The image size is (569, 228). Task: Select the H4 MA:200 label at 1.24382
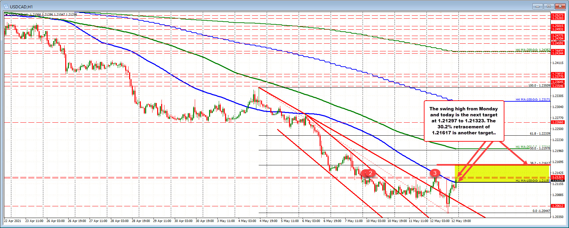click(x=533, y=50)
